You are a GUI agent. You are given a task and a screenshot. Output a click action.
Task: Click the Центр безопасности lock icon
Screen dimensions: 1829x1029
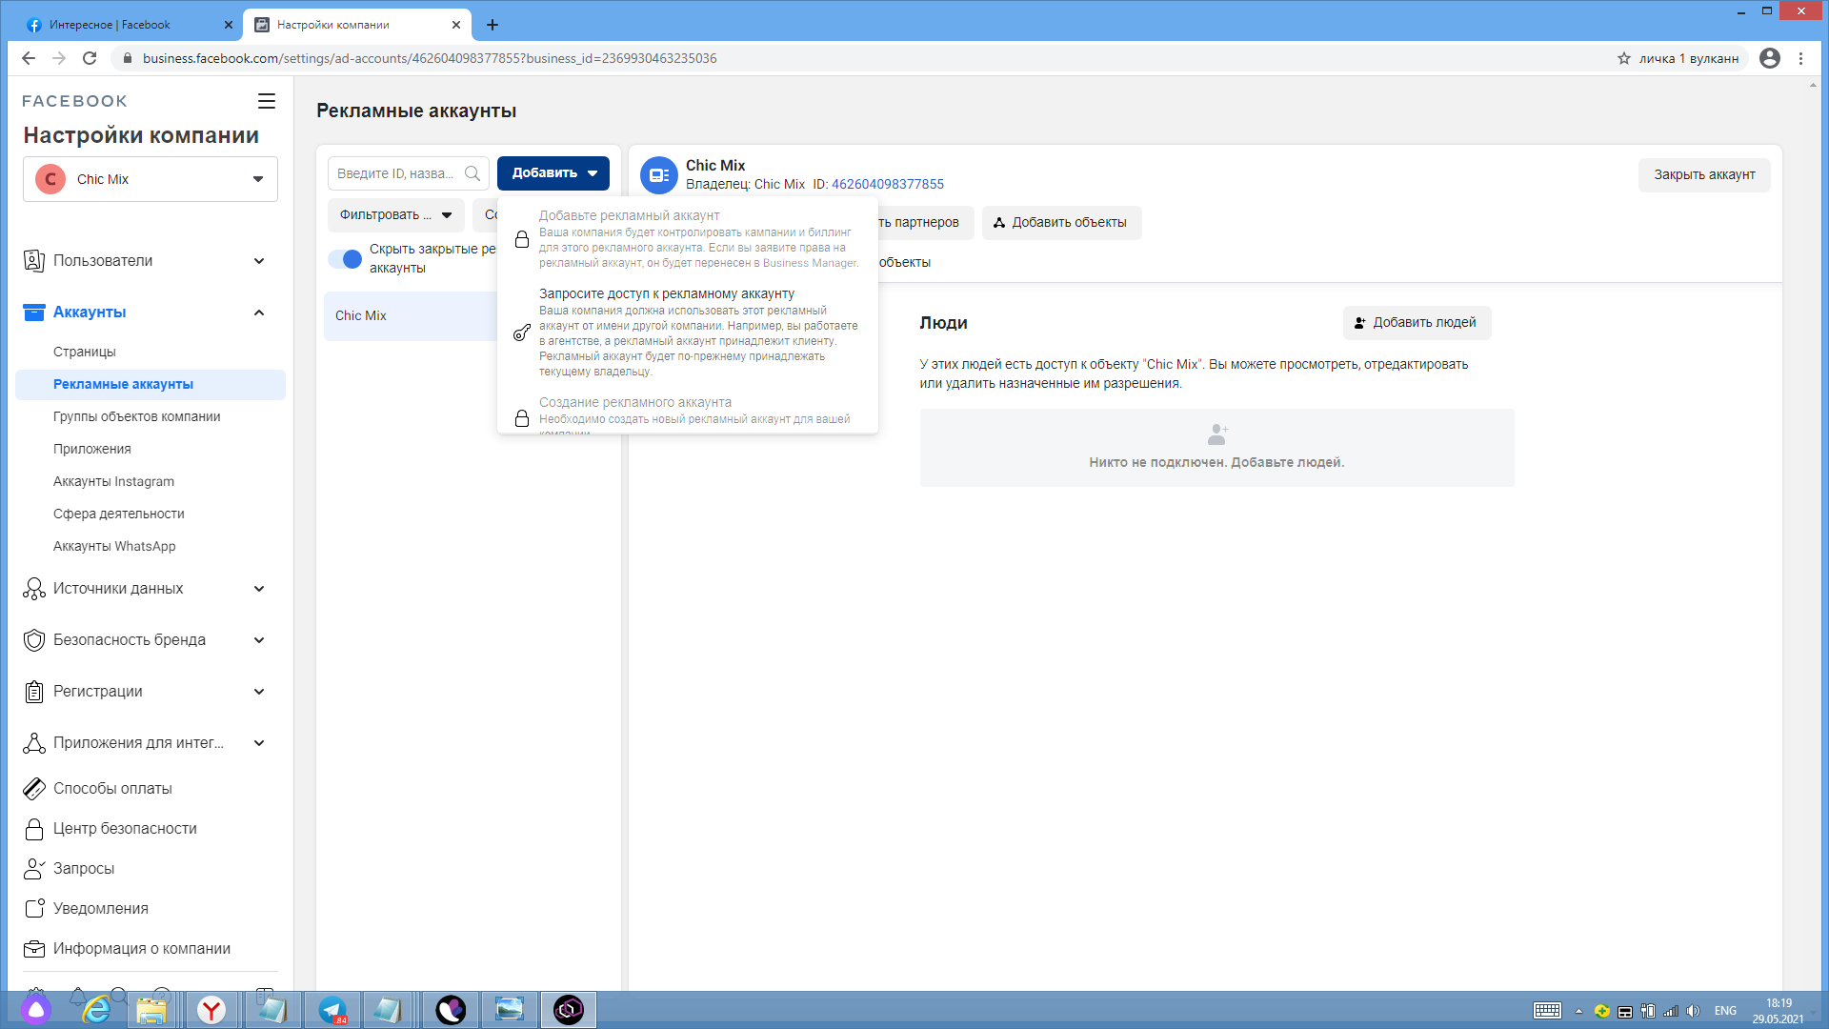[x=34, y=829]
